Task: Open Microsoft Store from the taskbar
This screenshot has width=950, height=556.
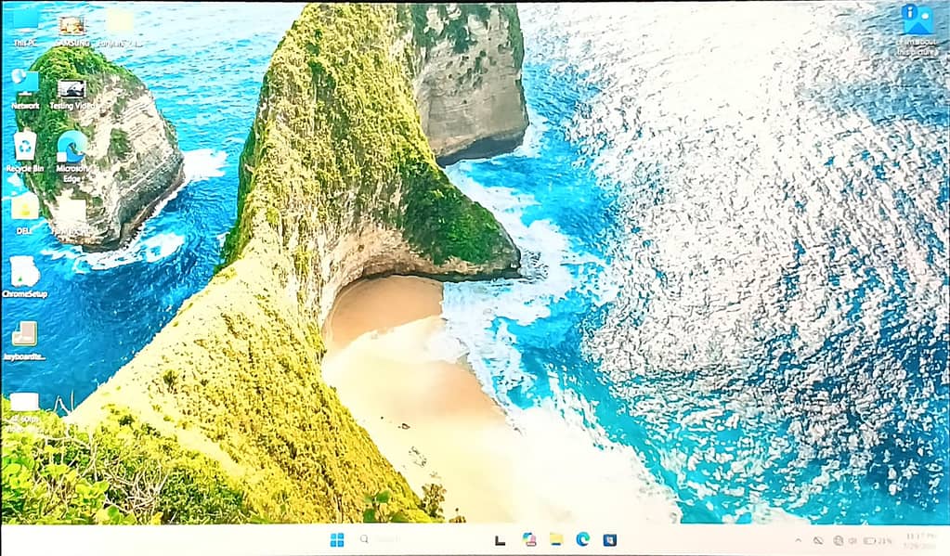Action: 609,539
